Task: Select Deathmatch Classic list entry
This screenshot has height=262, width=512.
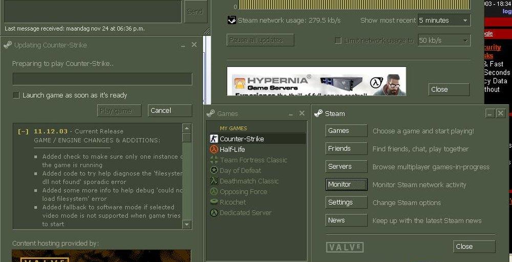Action: [257, 181]
